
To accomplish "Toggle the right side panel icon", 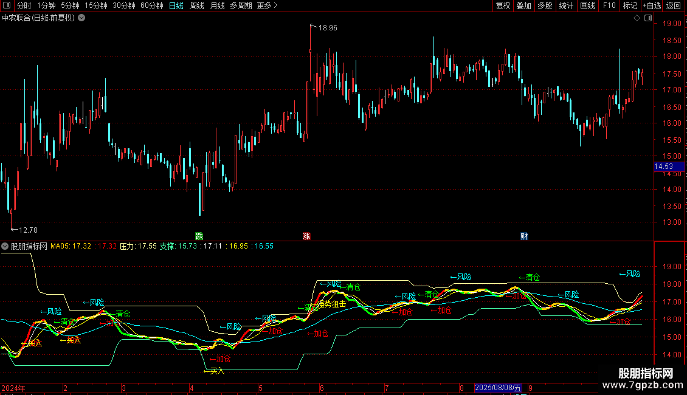I will (647, 18).
